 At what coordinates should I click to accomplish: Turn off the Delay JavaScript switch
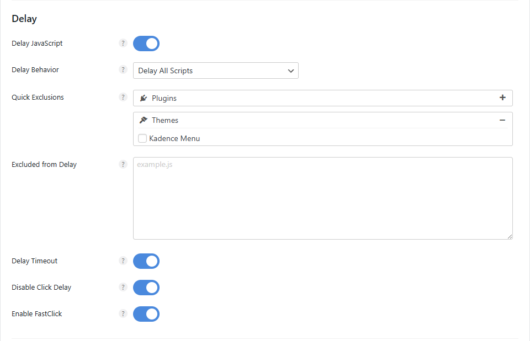146,44
